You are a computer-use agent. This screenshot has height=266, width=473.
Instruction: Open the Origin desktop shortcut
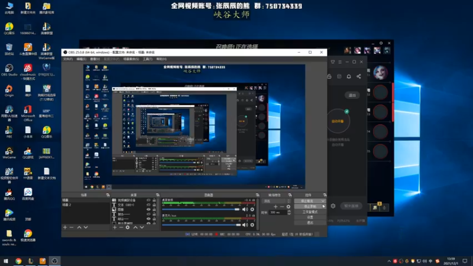click(x=9, y=90)
